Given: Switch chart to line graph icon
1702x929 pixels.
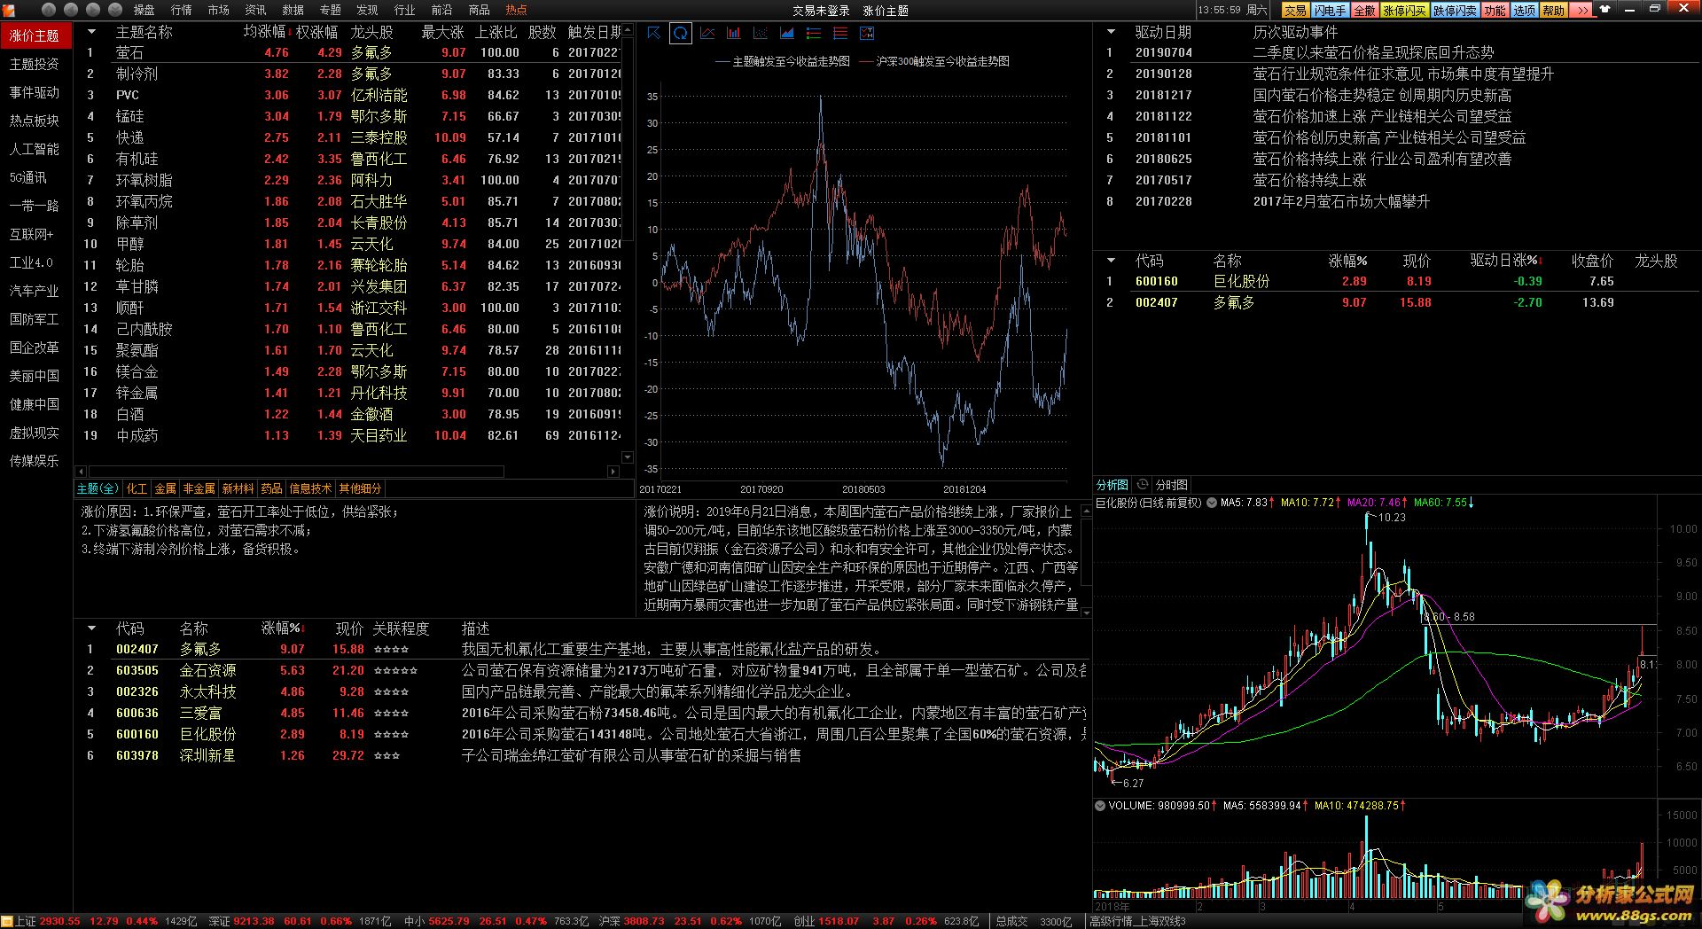Looking at the screenshot, I should click(x=707, y=33).
